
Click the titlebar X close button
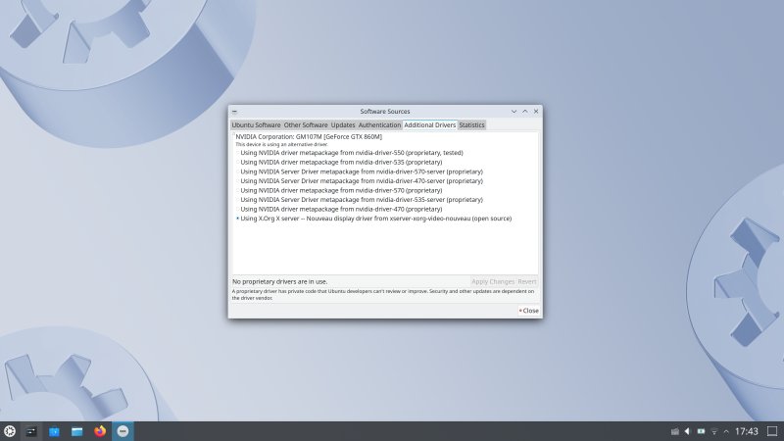pos(536,112)
